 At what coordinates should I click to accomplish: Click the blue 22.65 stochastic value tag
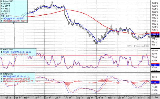pos(155,65)
